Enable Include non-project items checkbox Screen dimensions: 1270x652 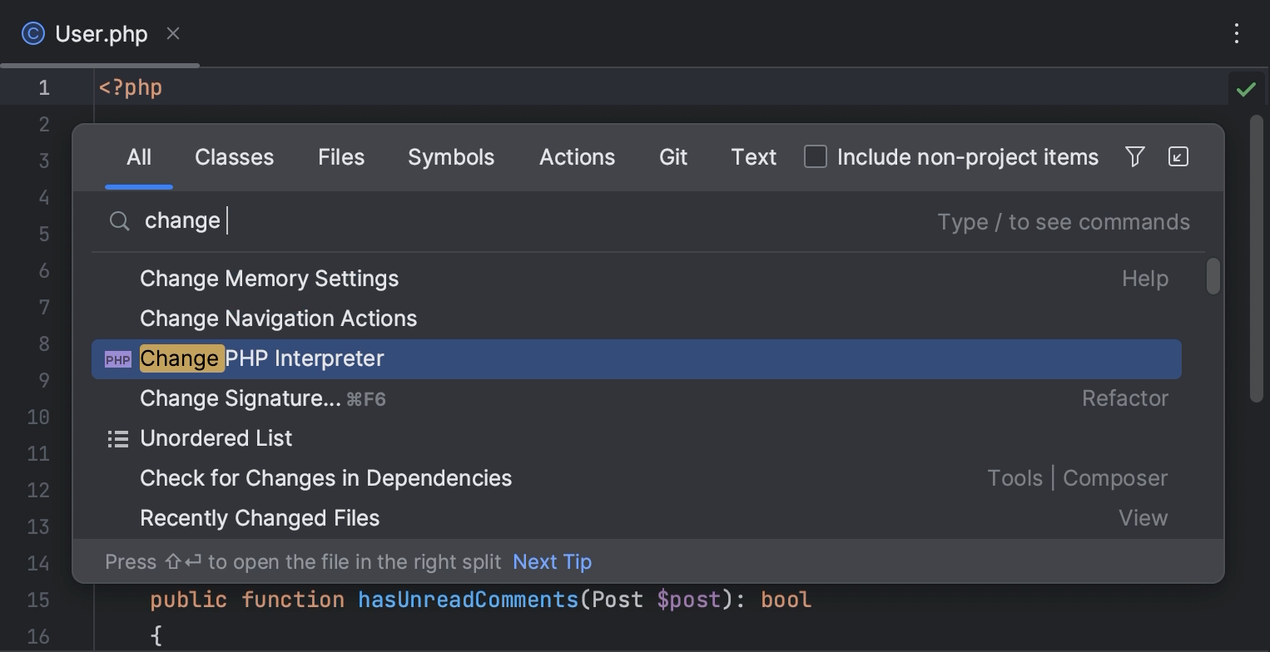pyautogui.click(x=816, y=156)
